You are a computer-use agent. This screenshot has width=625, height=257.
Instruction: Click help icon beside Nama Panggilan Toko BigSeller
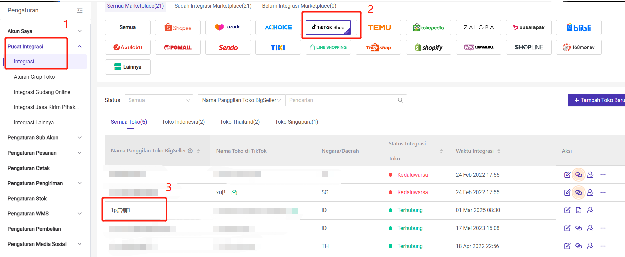(190, 151)
